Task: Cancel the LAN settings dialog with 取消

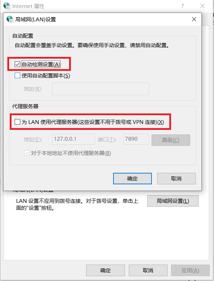Action: (176, 178)
